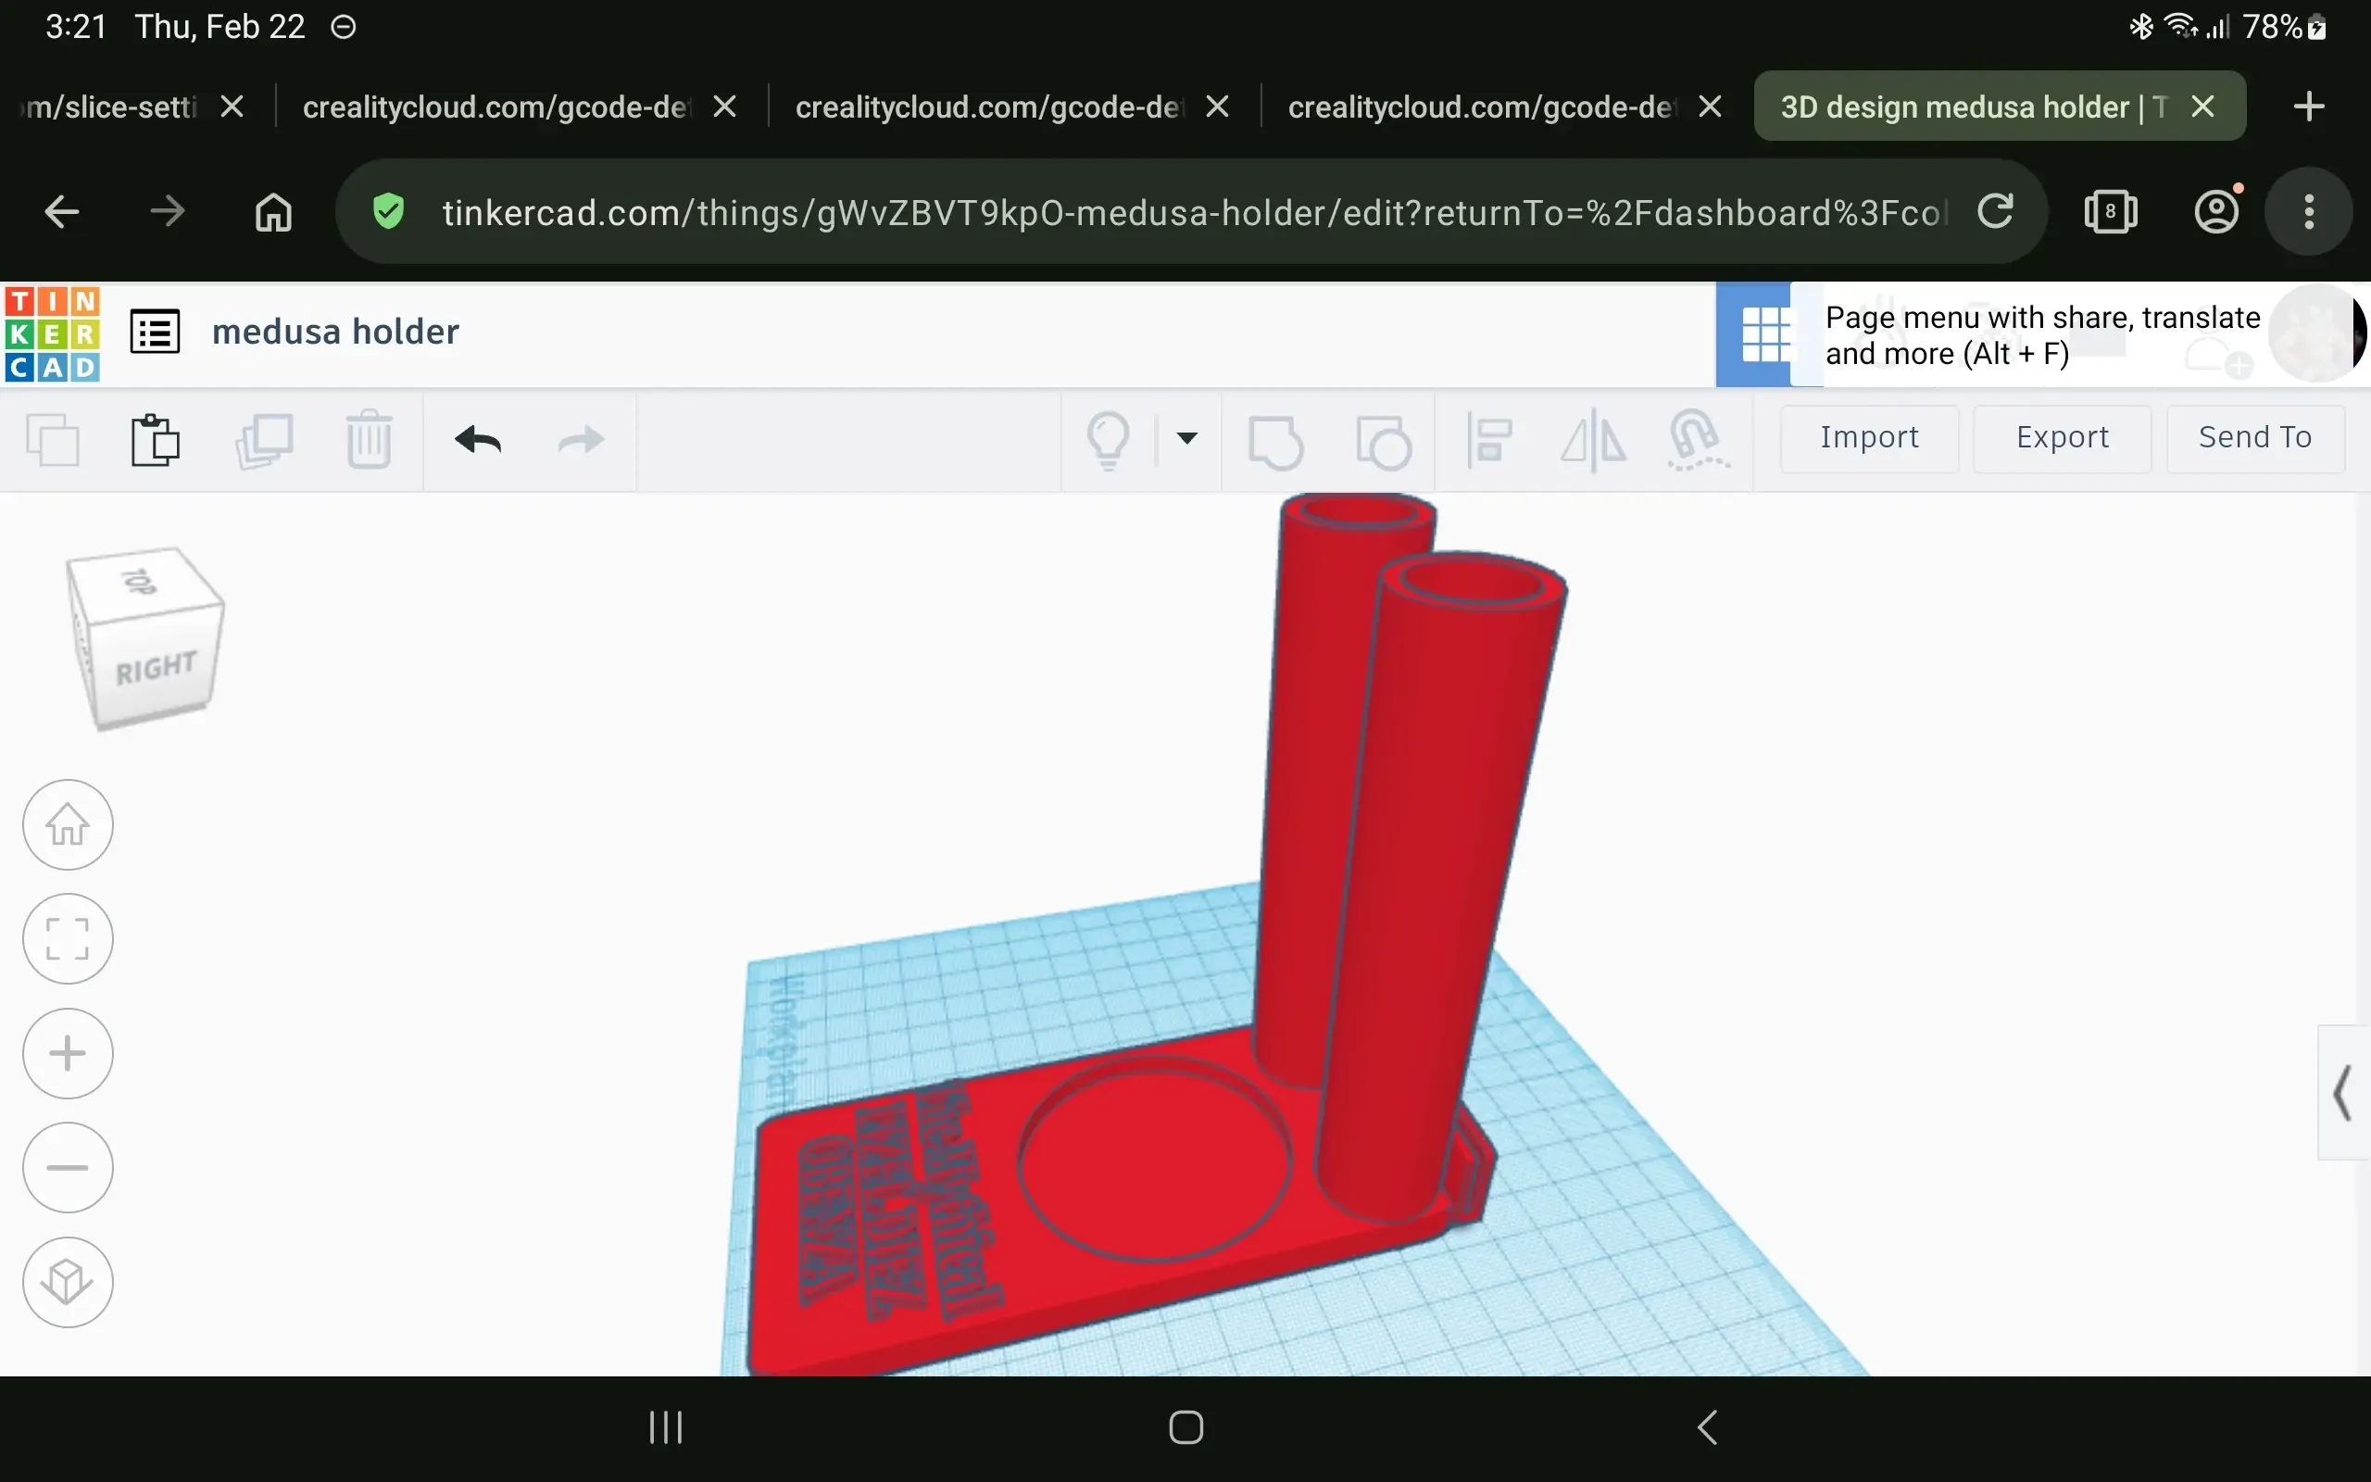The height and width of the screenshot is (1482, 2371).
Task: Click the Import button
Action: coord(1869,438)
